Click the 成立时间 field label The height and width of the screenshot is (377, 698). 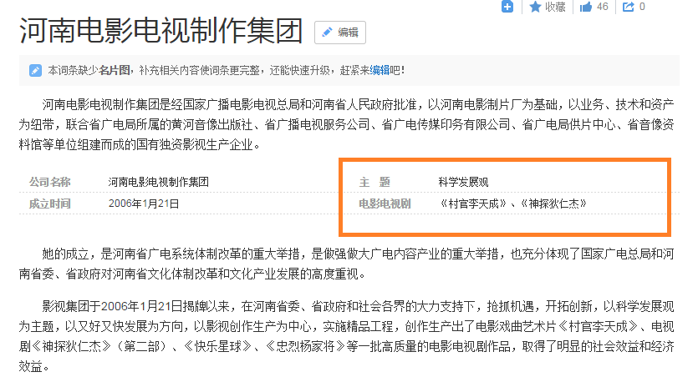50,204
